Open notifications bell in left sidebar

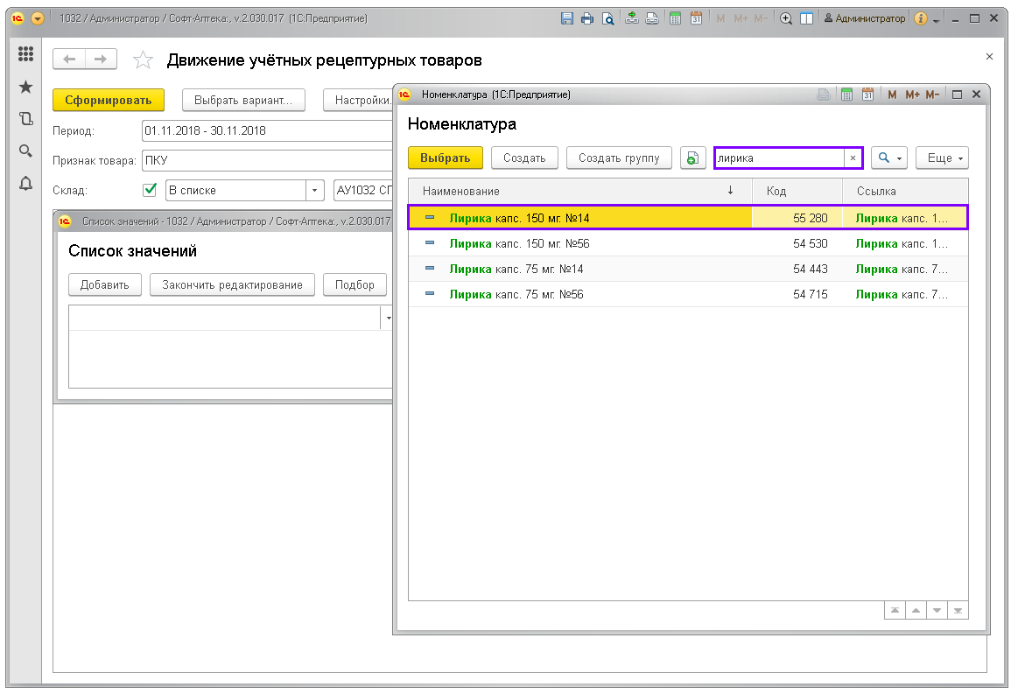25,183
